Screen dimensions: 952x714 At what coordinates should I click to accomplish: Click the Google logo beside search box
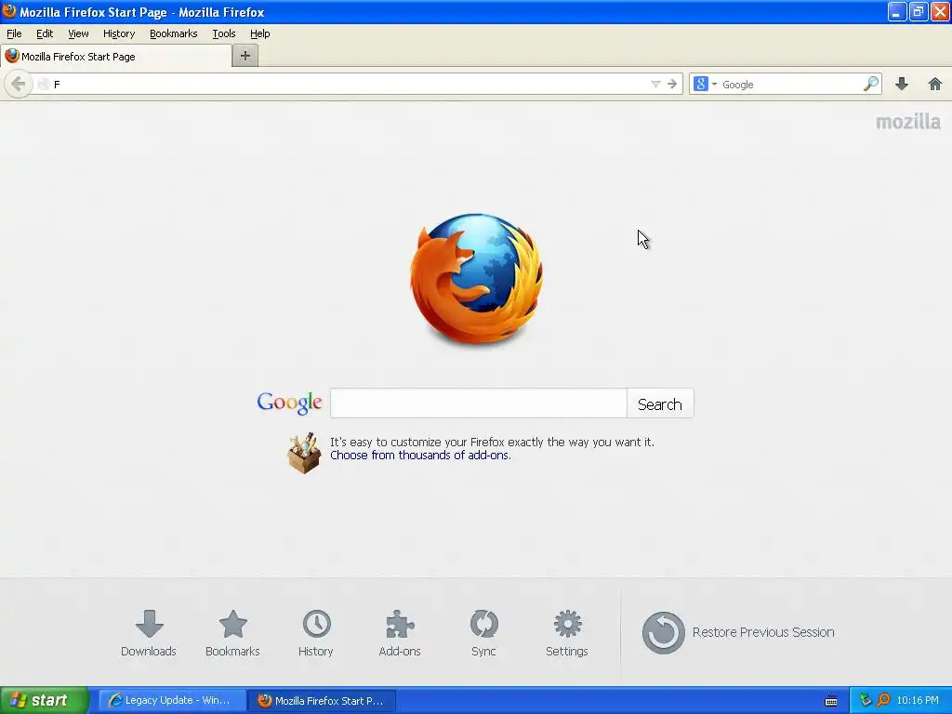(290, 403)
